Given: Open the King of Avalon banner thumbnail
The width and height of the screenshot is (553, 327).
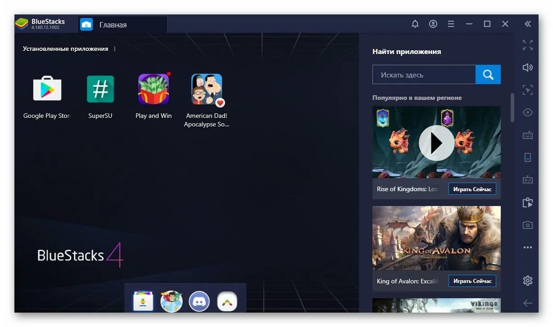Looking at the screenshot, I should (x=436, y=238).
